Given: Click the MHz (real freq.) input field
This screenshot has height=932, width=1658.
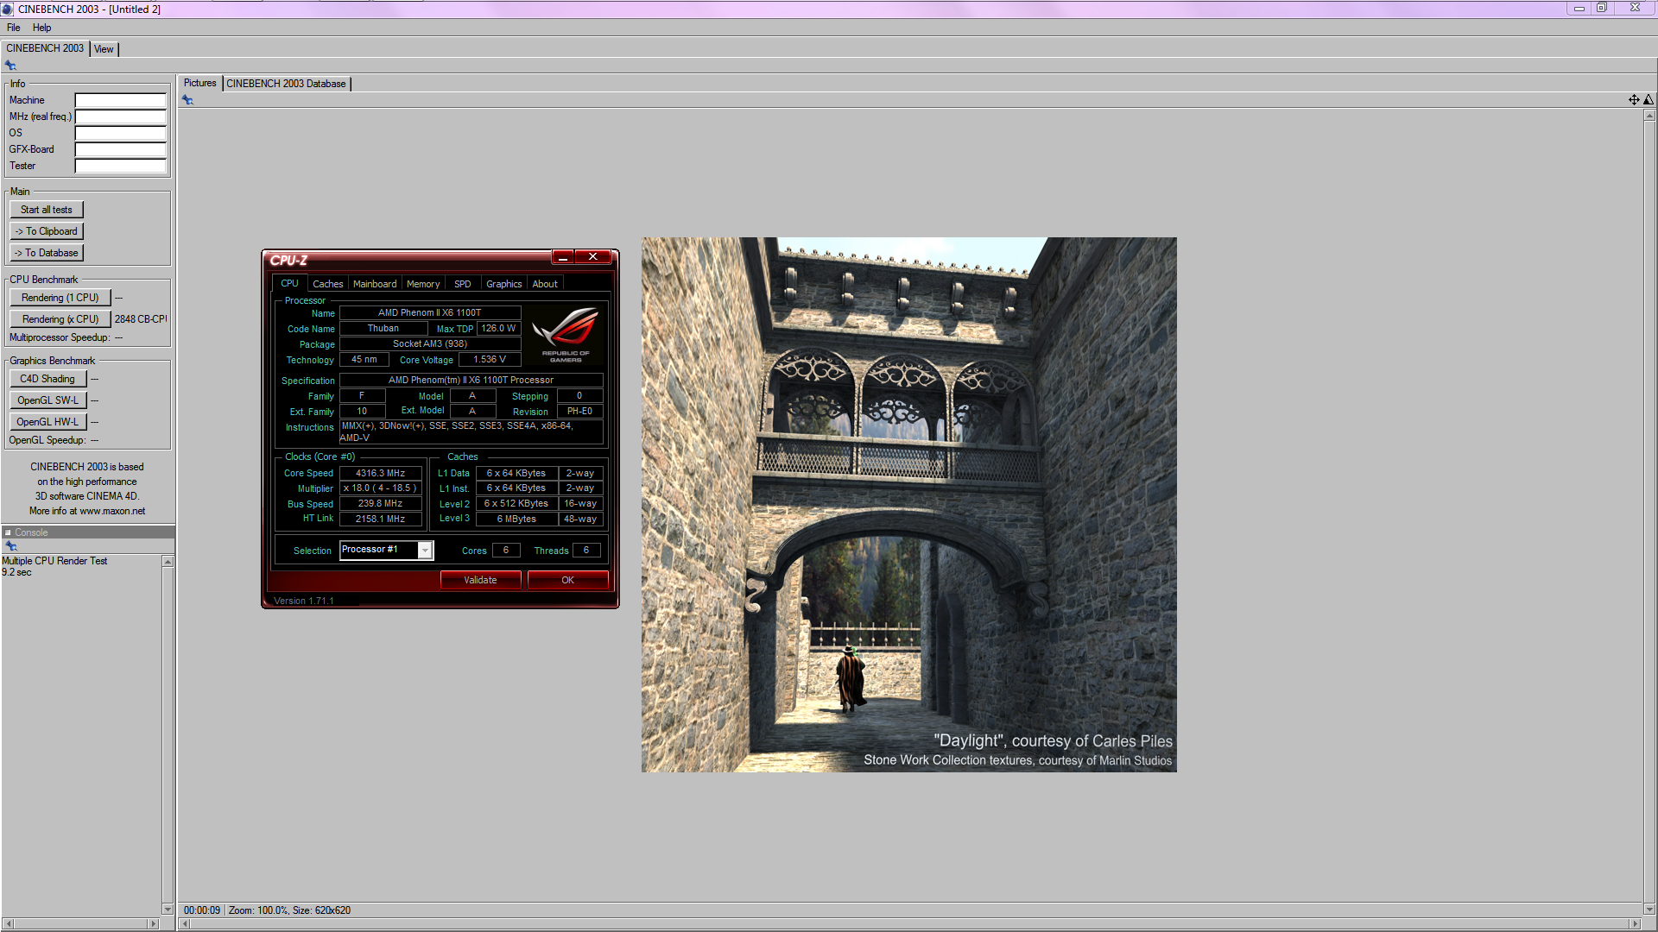Looking at the screenshot, I should point(121,116).
